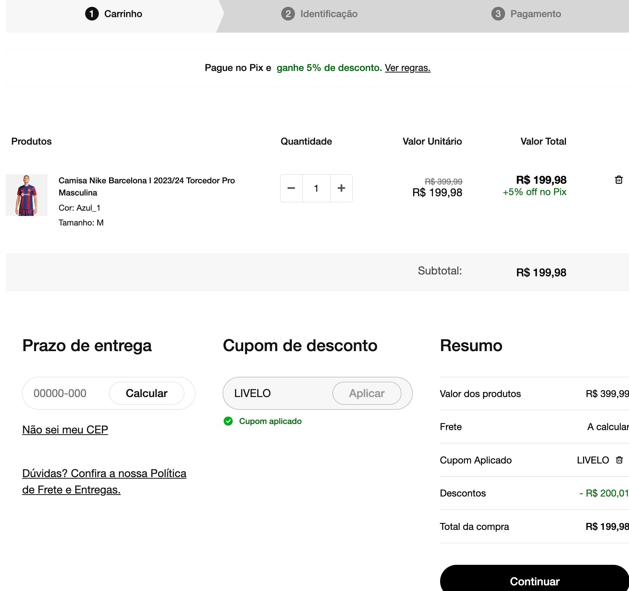
Task: Click the struck-through price R$ 399,99
Action: [x=444, y=181]
